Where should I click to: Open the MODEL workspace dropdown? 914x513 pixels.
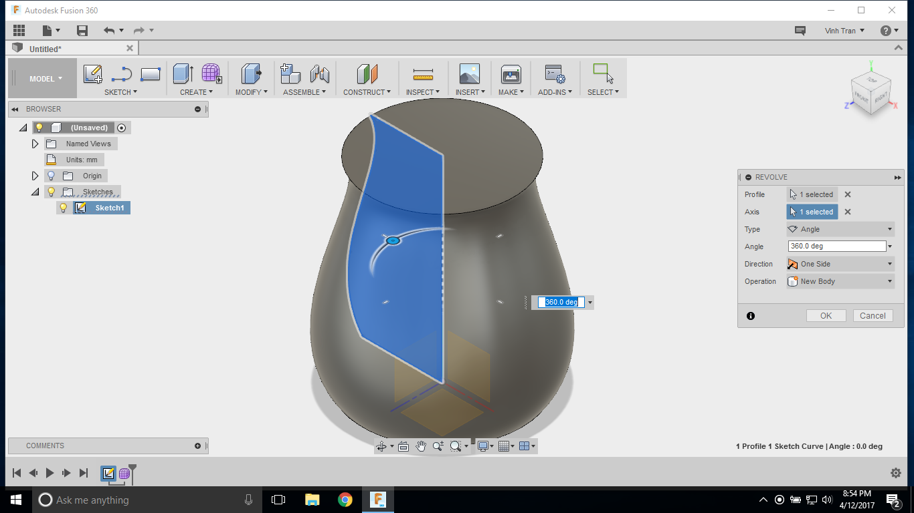pyautogui.click(x=42, y=78)
